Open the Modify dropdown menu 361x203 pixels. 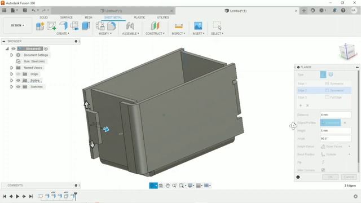tap(105, 34)
